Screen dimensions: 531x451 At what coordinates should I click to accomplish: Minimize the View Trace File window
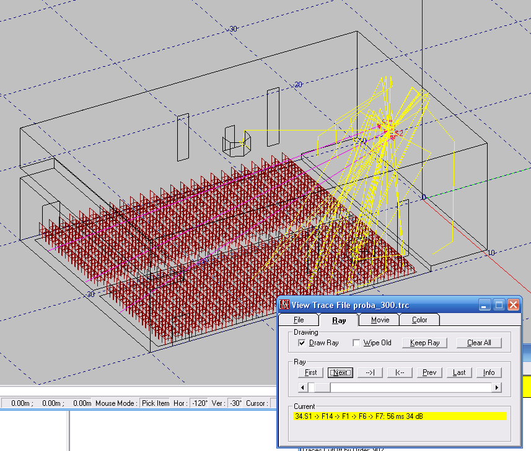click(x=484, y=305)
